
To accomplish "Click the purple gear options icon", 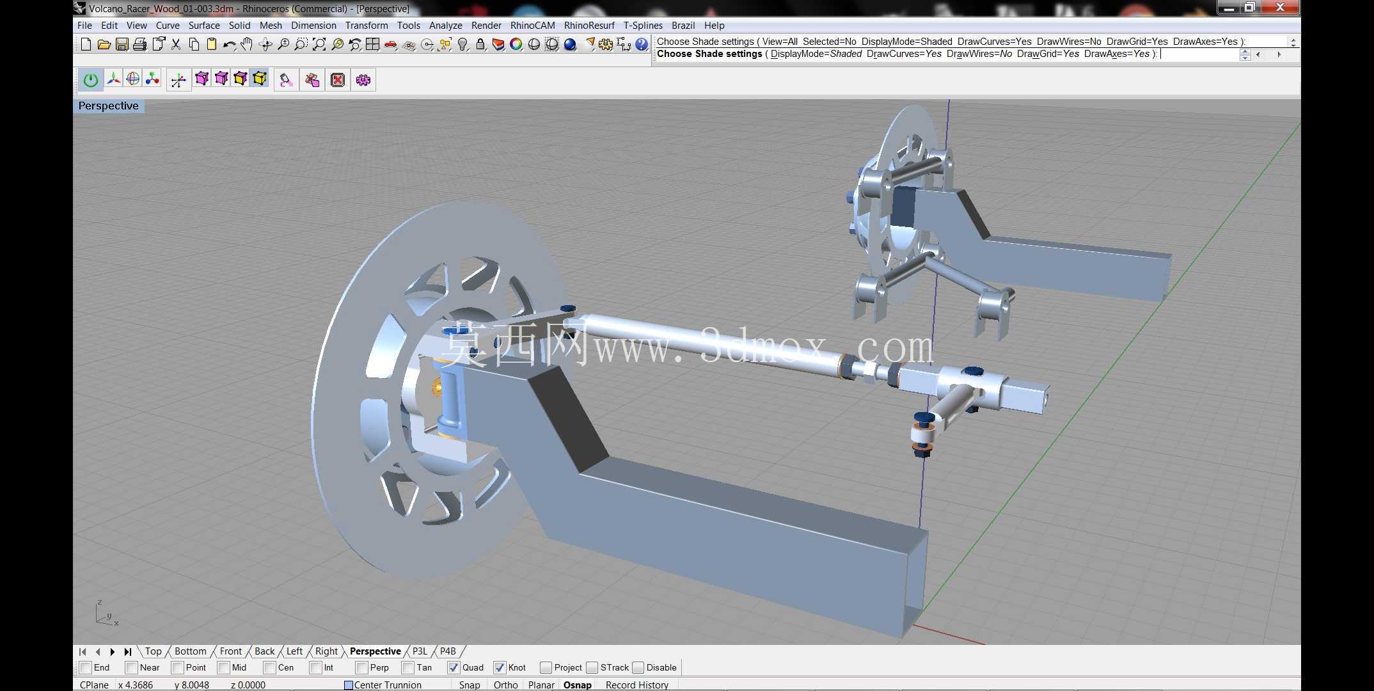I will pyautogui.click(x=363, y=80).
